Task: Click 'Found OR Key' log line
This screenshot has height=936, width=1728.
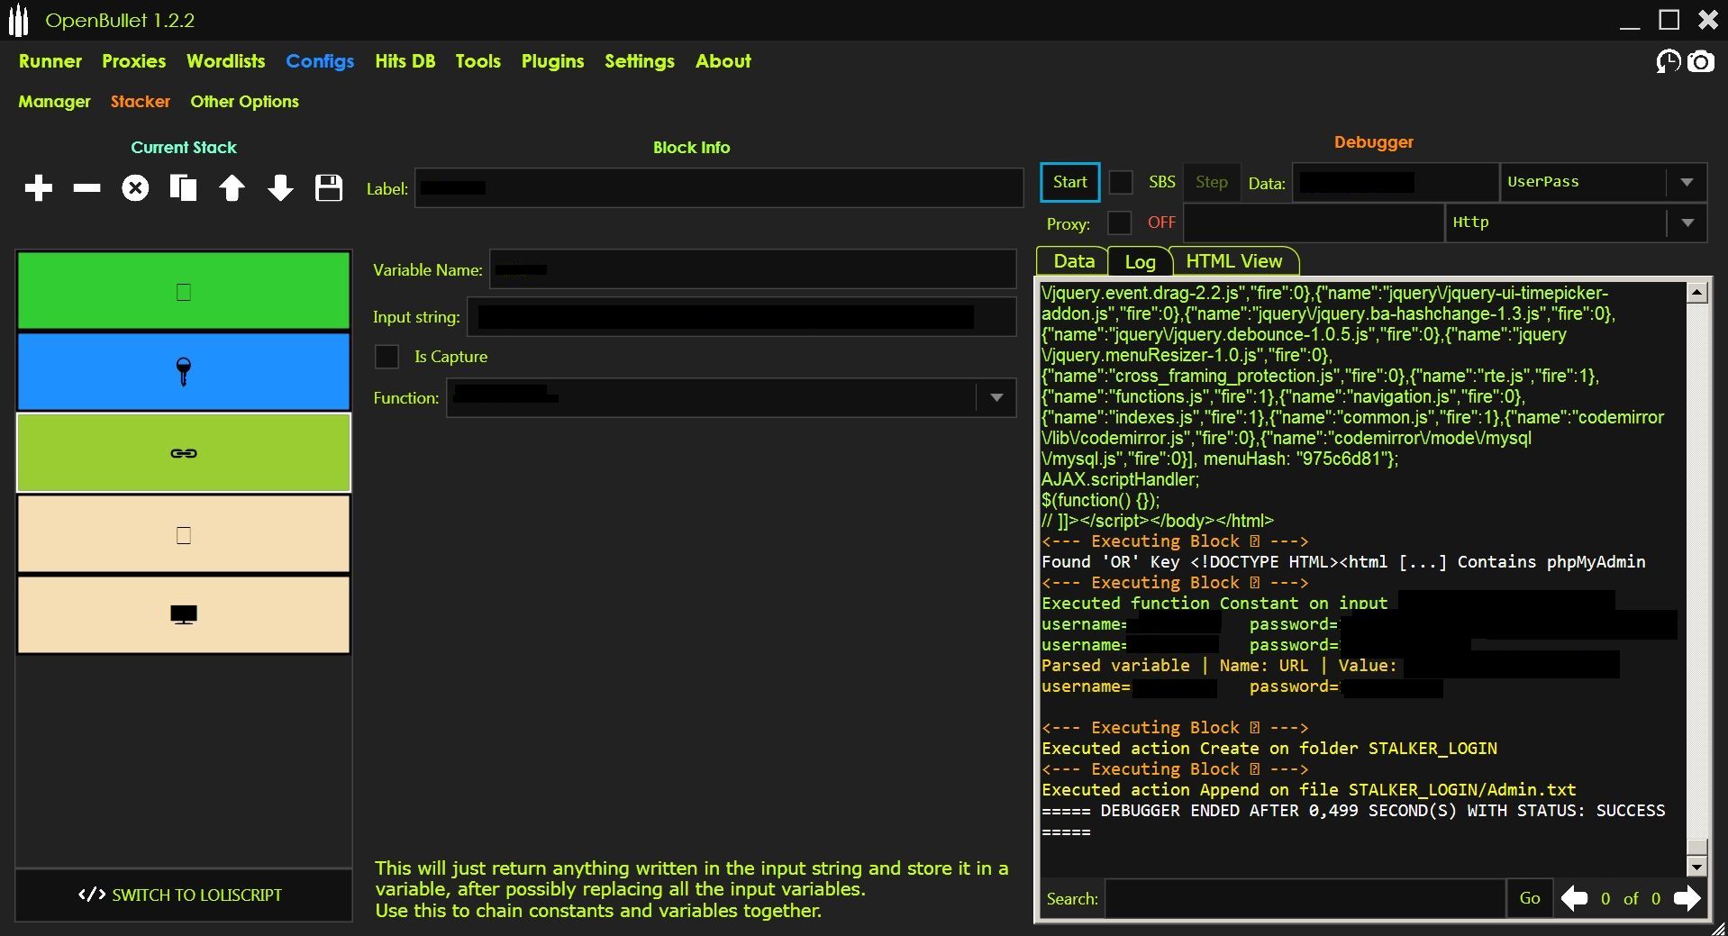Action: point(1343,562)
